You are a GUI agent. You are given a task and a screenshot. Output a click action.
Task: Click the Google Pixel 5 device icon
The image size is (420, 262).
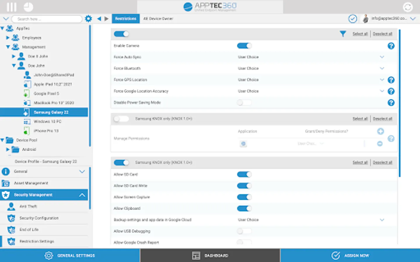pyautogui.click(x=27, y=93)
